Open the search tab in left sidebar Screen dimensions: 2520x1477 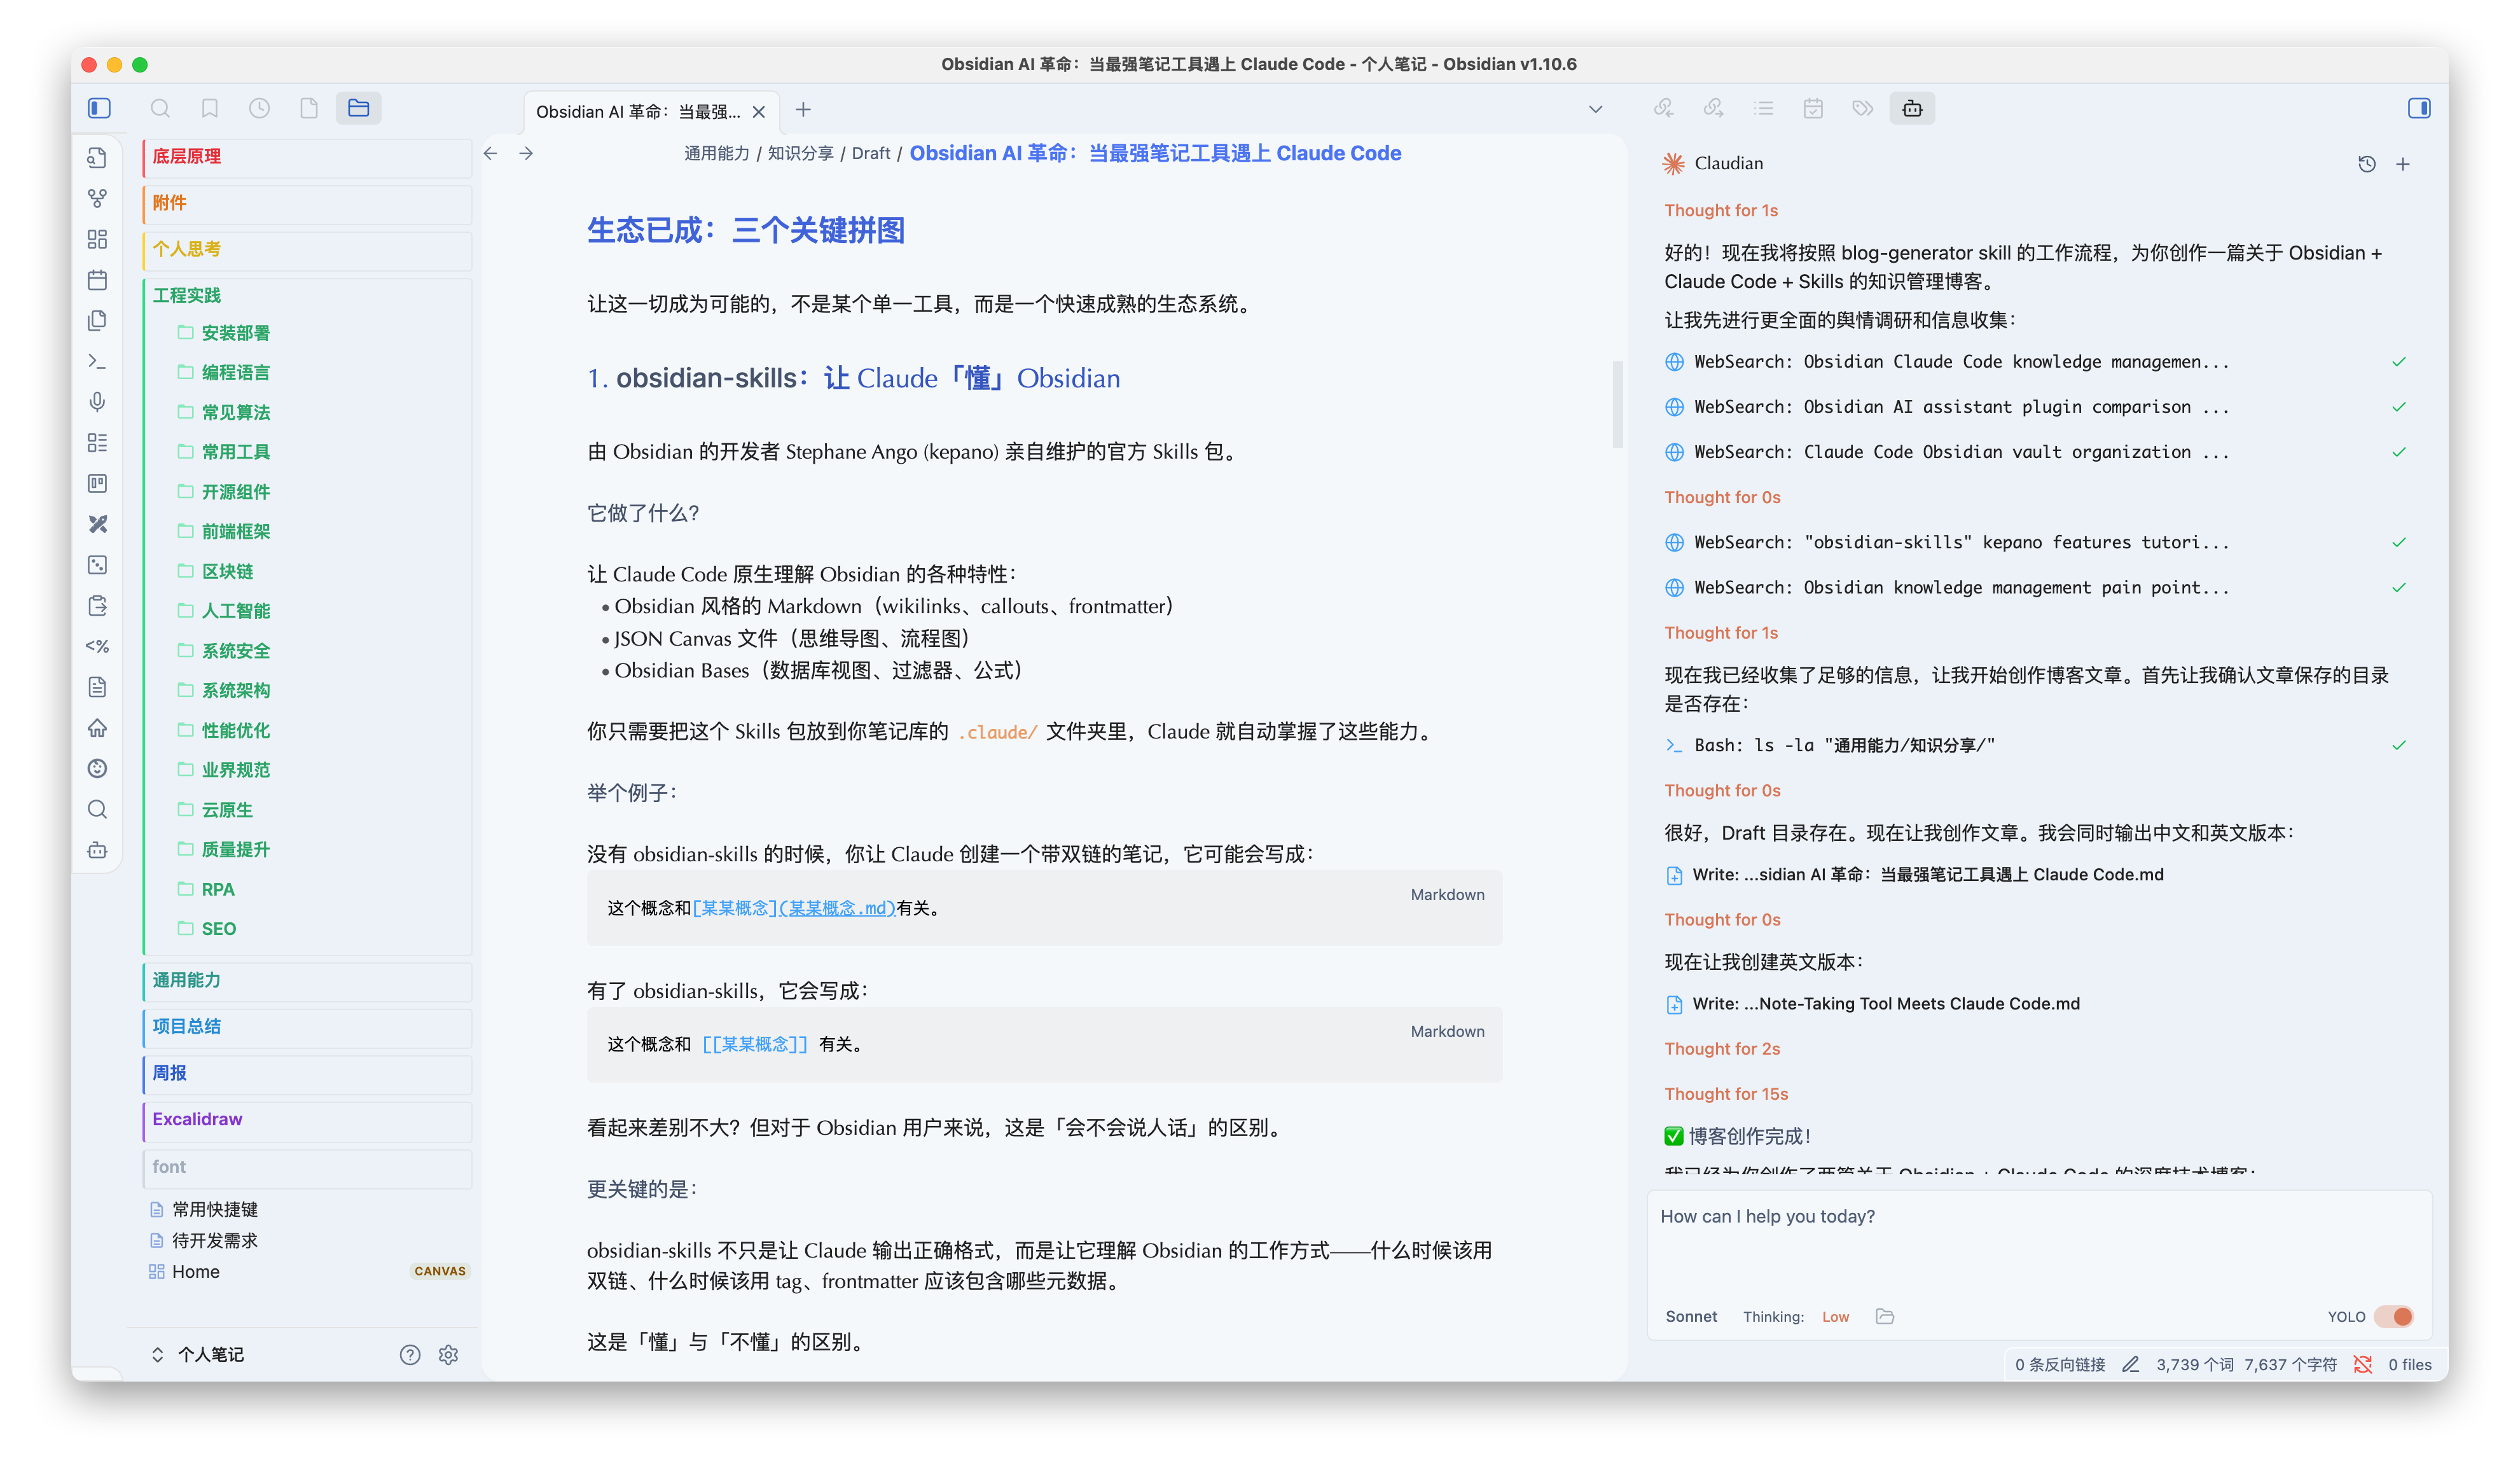click(160, 108)
